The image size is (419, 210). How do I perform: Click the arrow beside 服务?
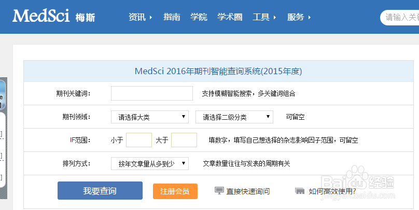pyautogui.click(x=310, y=18)
